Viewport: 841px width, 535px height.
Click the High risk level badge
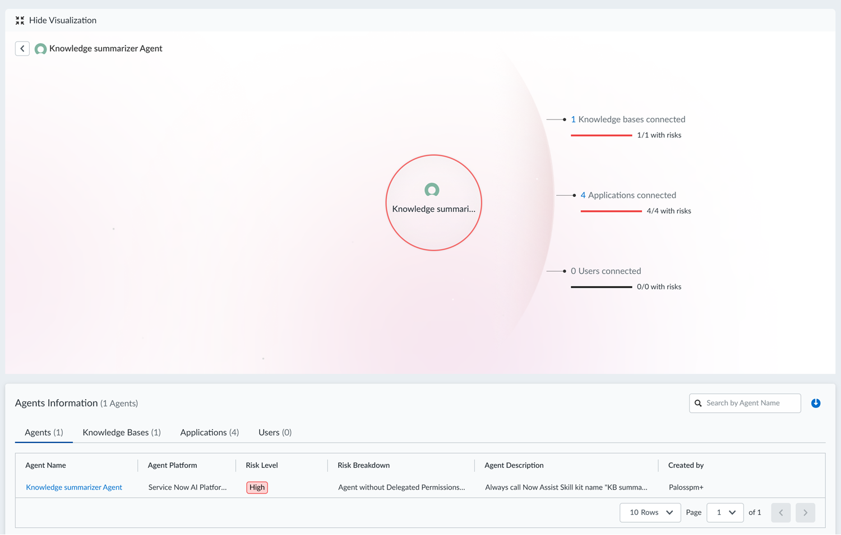tap(257, 487)
